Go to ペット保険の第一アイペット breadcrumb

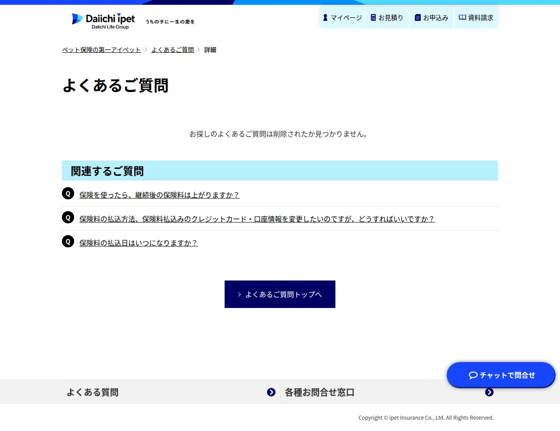(x=101, y=50)
